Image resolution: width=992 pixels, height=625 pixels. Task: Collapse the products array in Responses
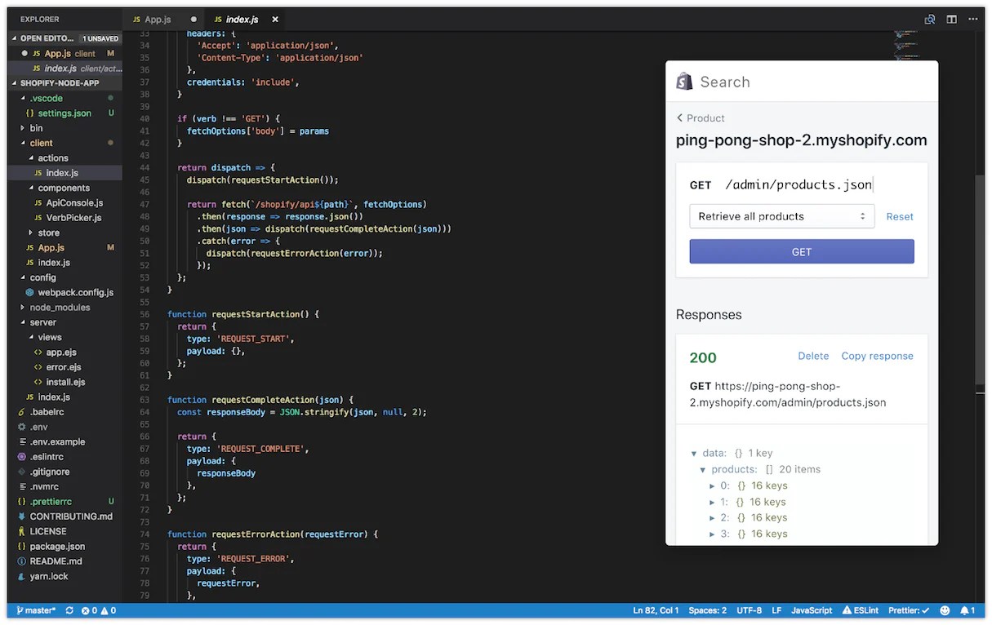point(703,469)
